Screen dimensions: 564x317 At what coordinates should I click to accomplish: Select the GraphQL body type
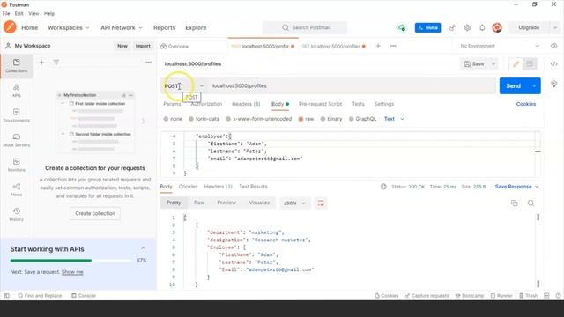(362, 119)
